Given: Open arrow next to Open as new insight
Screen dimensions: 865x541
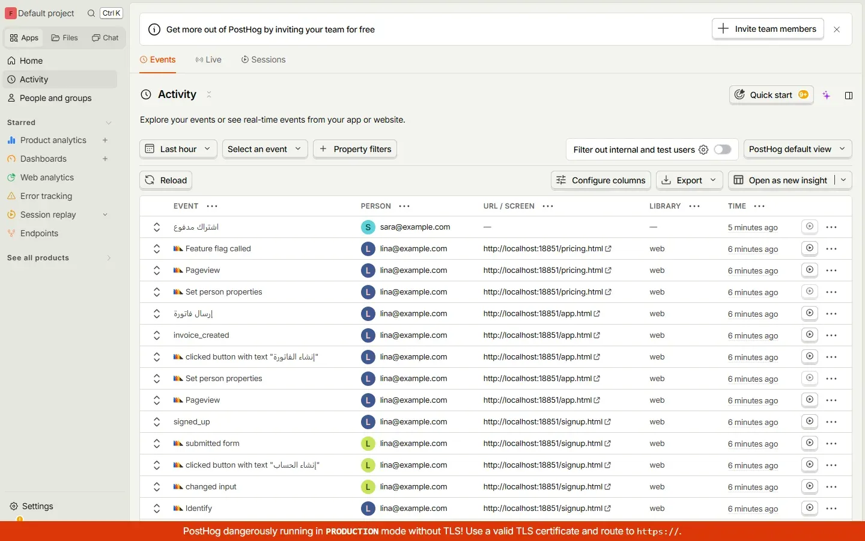Looking at the screenshot, I should pos(843,180).
